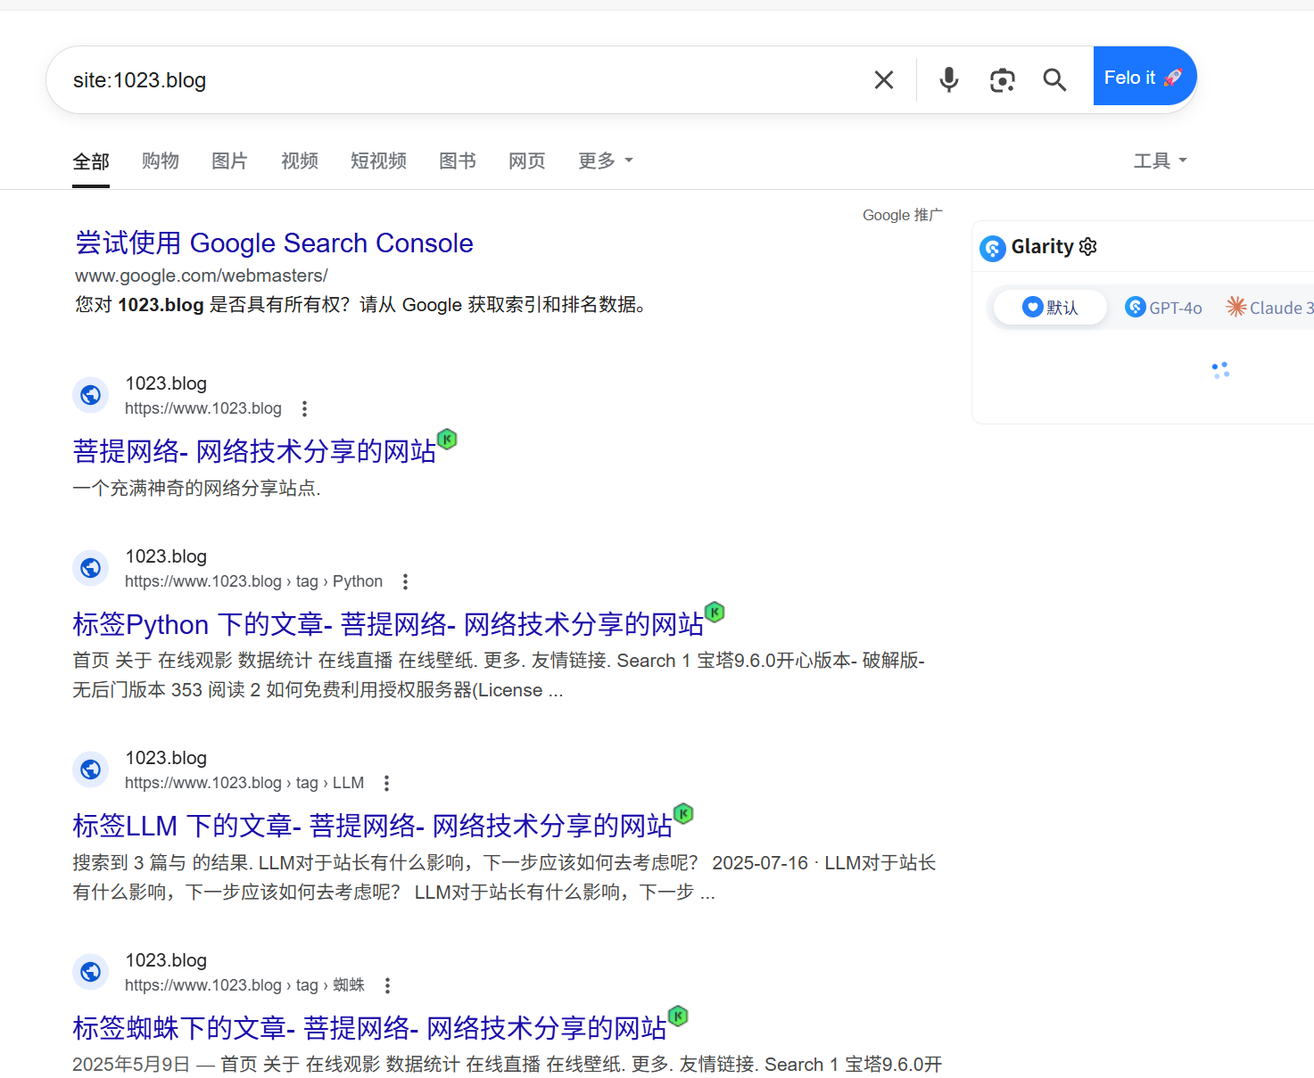Click three-dot menu beside LLM tag result
The image size is (1314, 1078).
pyautogui.click(x=386, y=784)
